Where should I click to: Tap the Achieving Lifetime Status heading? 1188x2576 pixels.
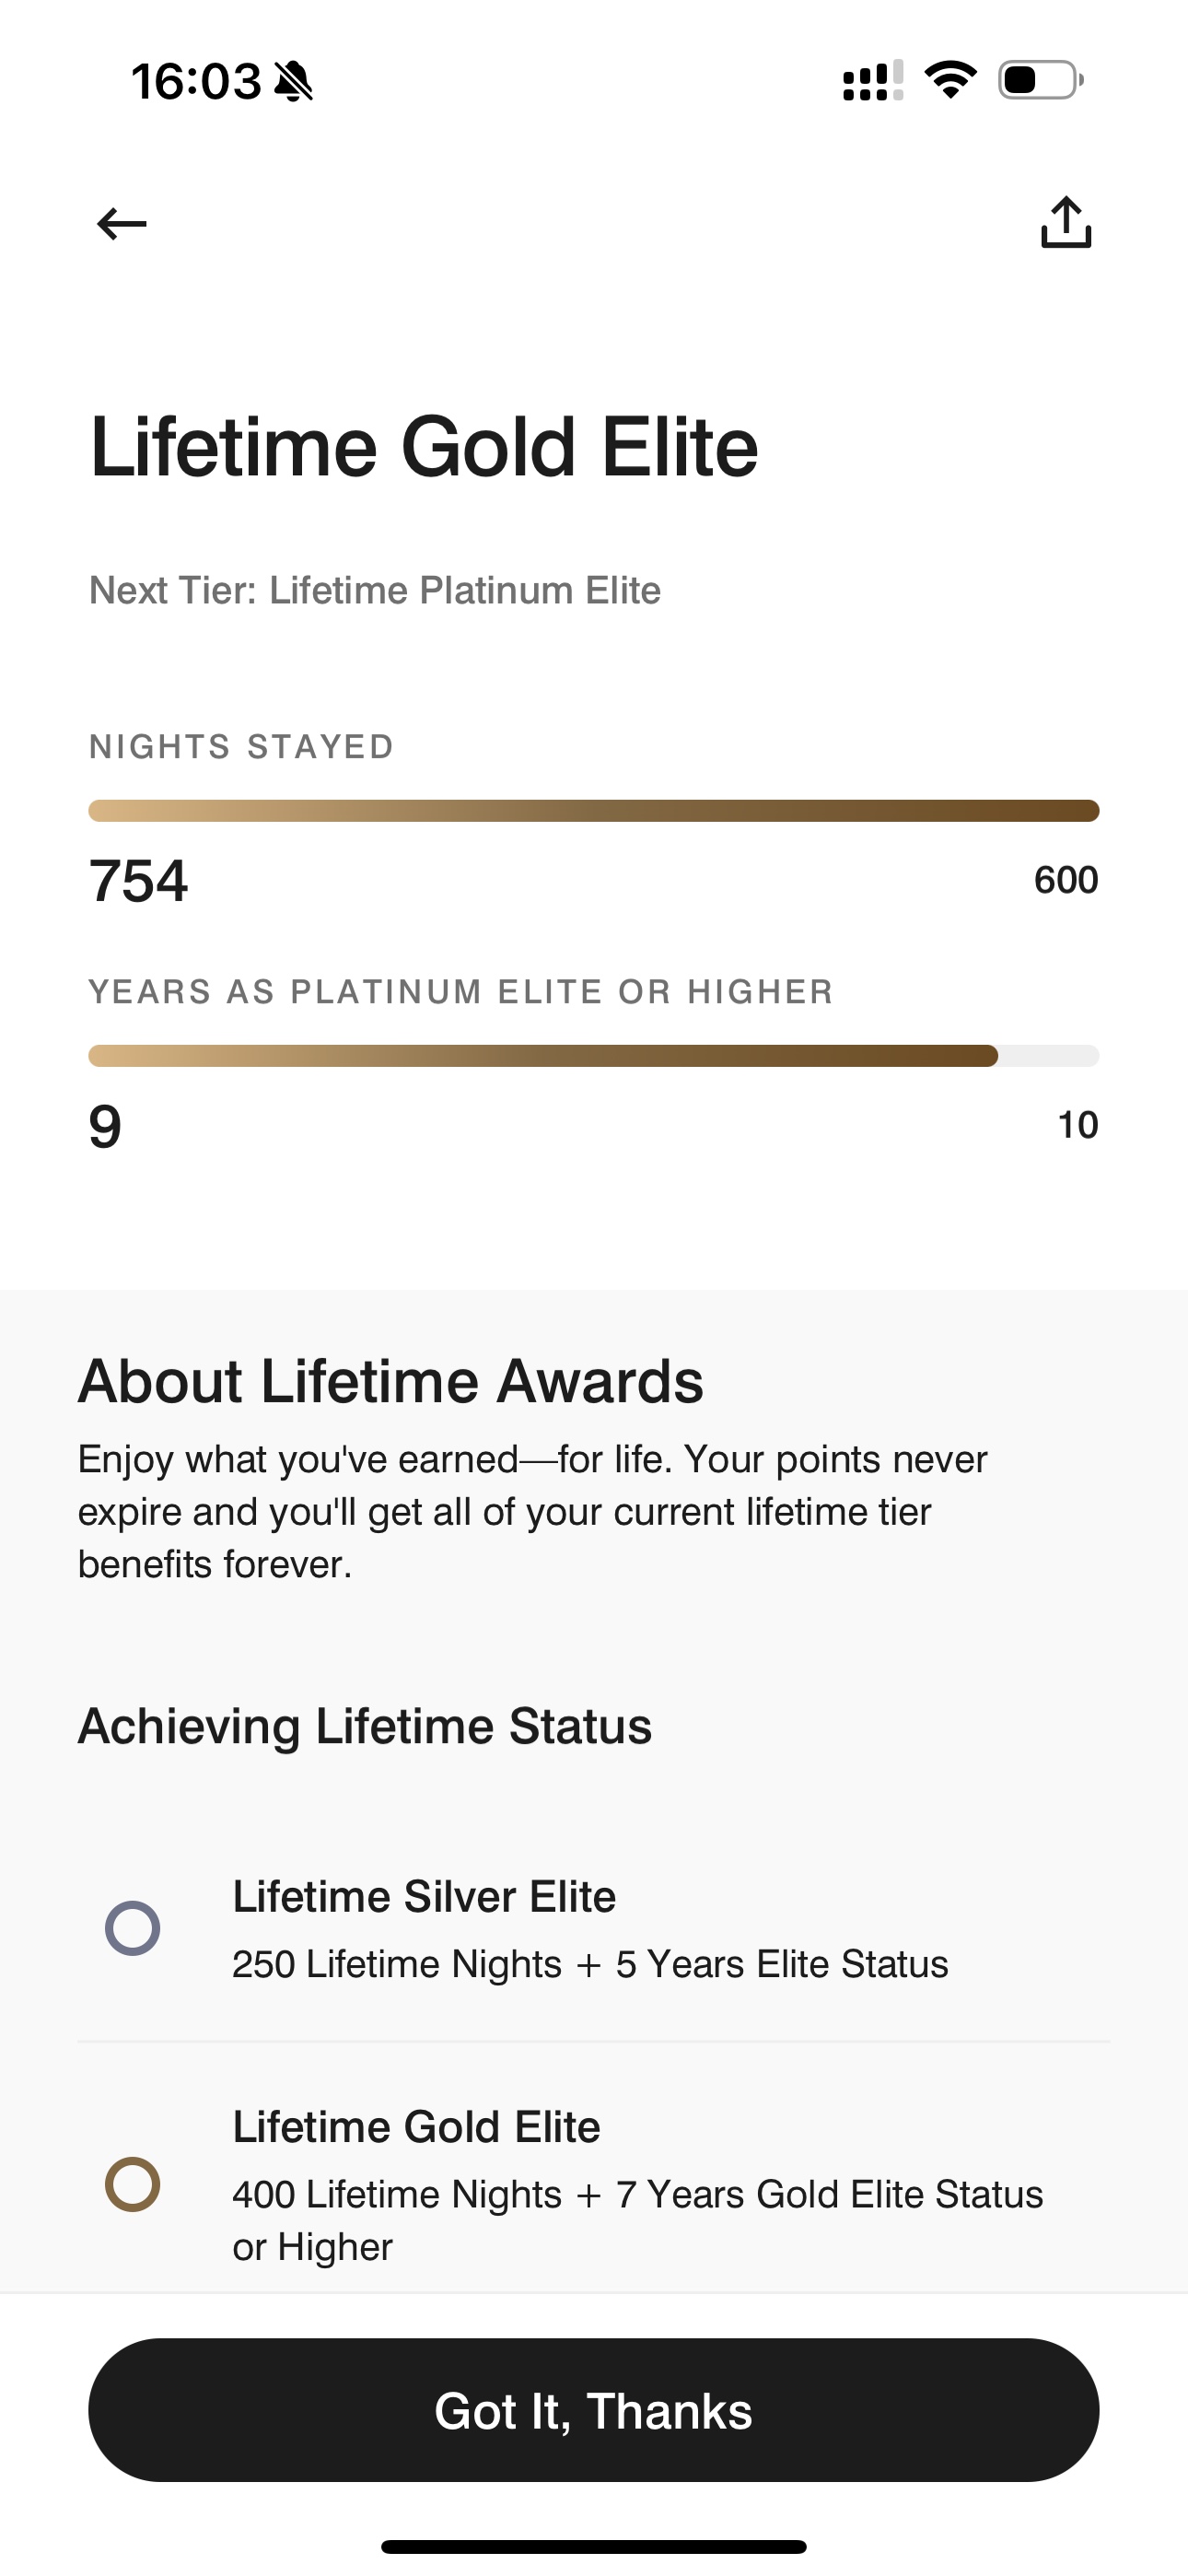click(365, 1727)
